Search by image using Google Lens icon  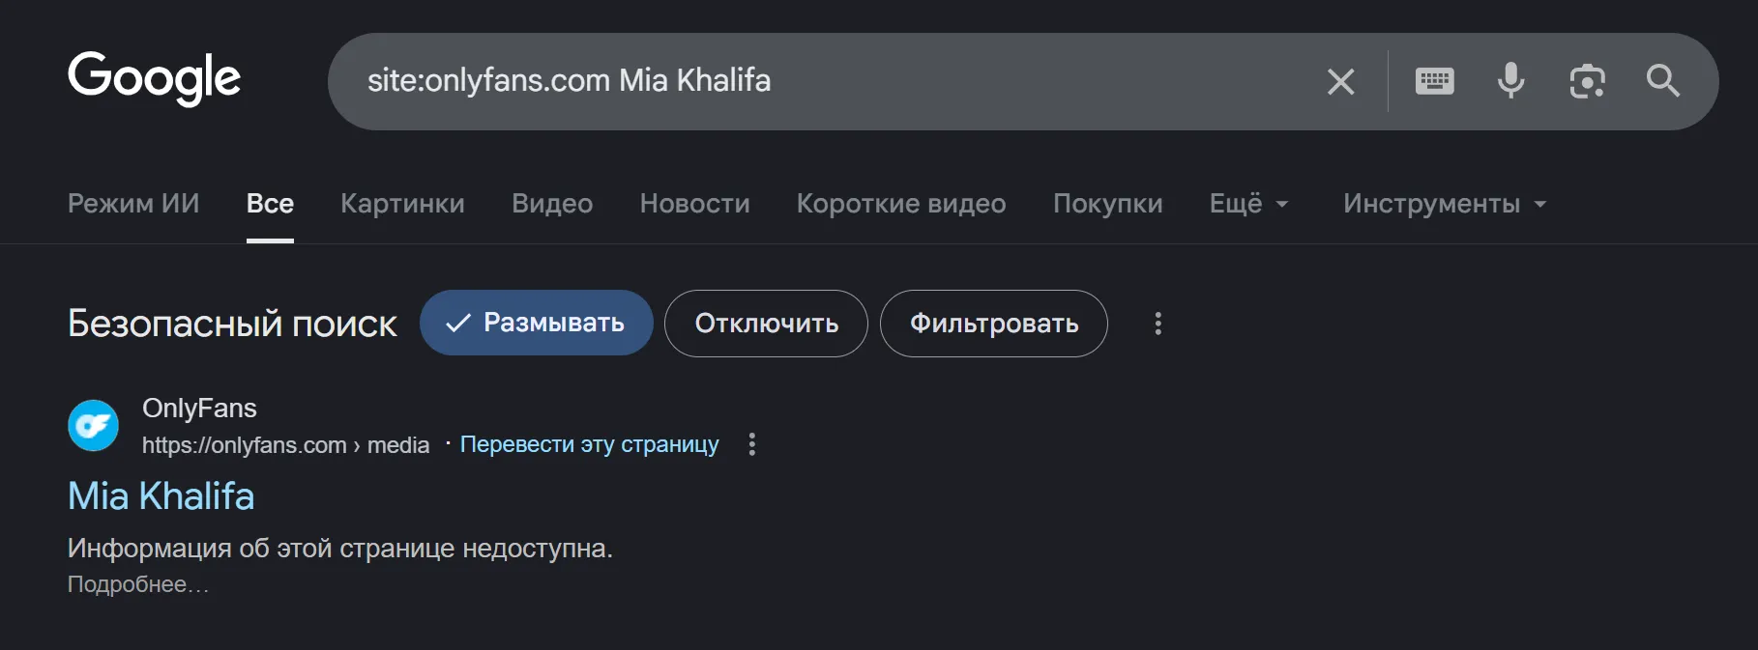click(1587, 81)
